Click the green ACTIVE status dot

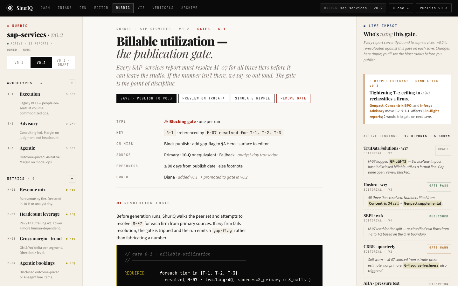click(x=8, y=43)
